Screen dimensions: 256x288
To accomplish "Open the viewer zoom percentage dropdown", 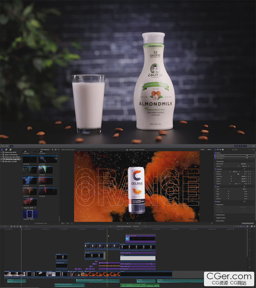I will click(x=203, y=150).
